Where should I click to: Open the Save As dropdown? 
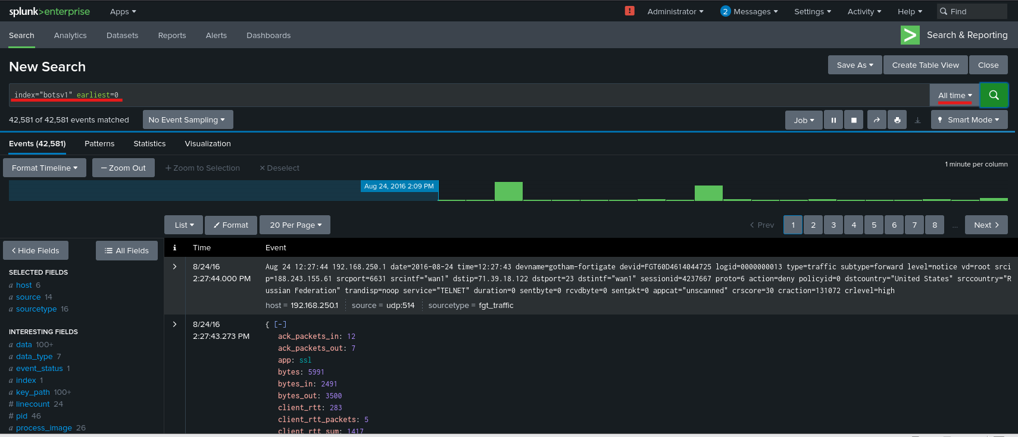click(x=855, y=65)
